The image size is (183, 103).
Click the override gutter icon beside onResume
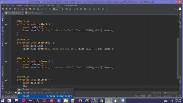click(x=6, y=43)
